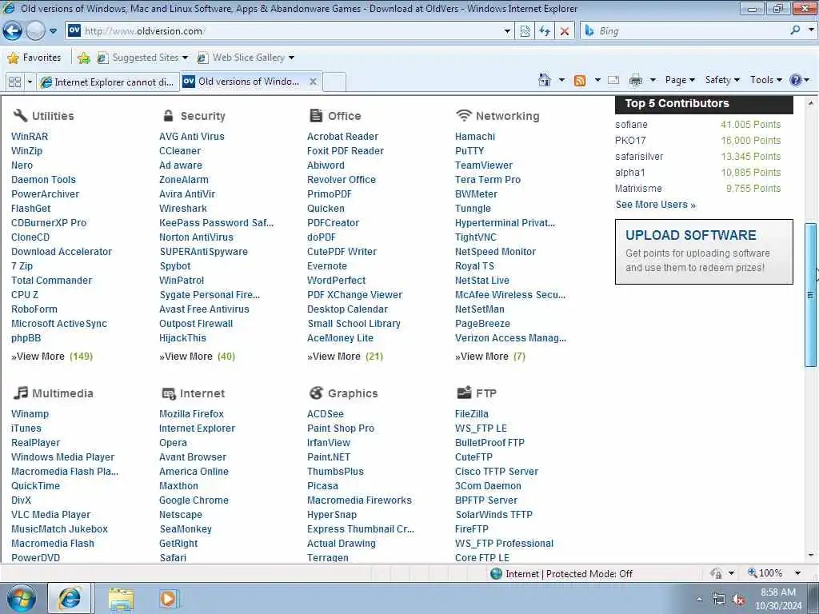Click the UPLOAD SOFTWARE banner
Viewport: 819px width, 614px height.
(x=704, y=252)
